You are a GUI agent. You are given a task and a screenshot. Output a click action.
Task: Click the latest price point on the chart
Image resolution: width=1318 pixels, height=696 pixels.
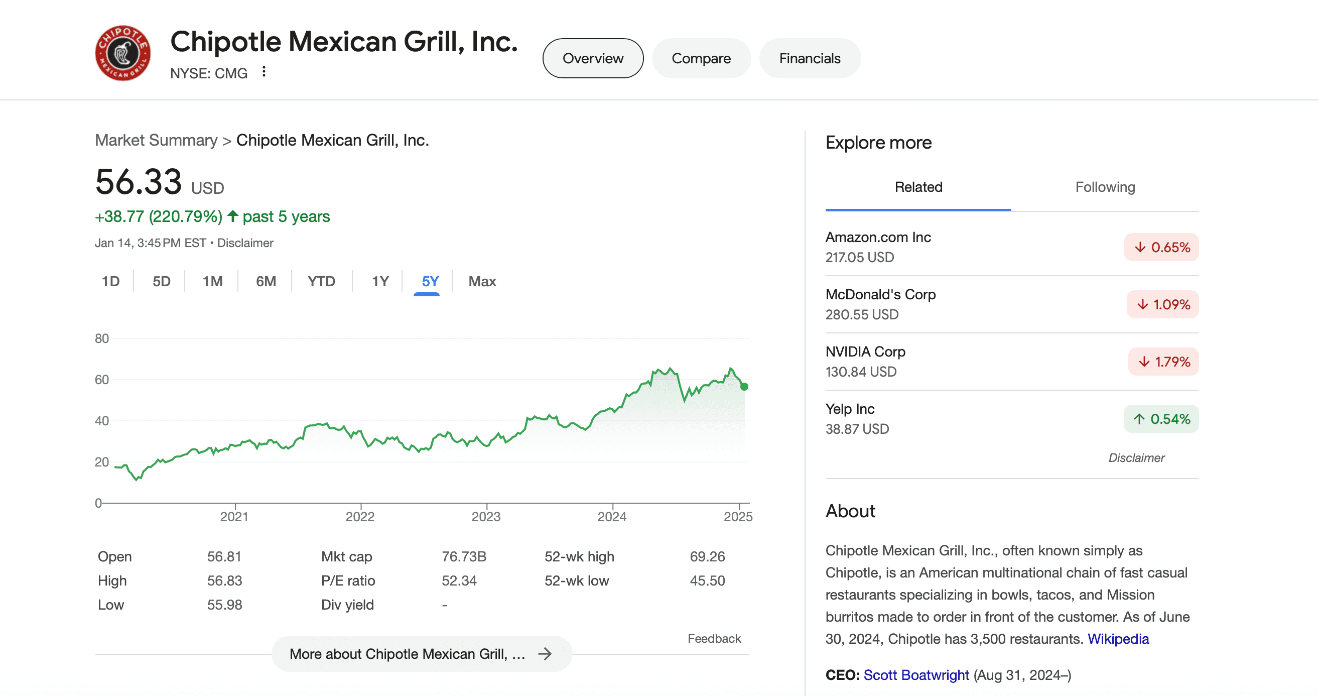tap(745, 387)
